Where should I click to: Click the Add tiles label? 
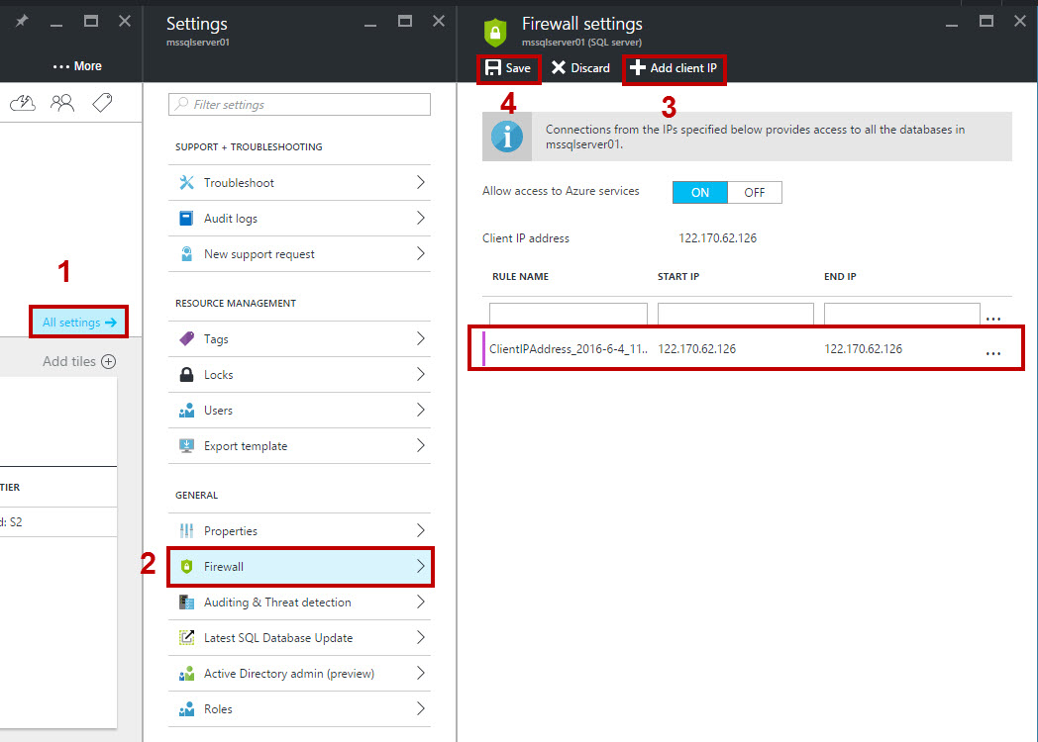coord(69,361)
